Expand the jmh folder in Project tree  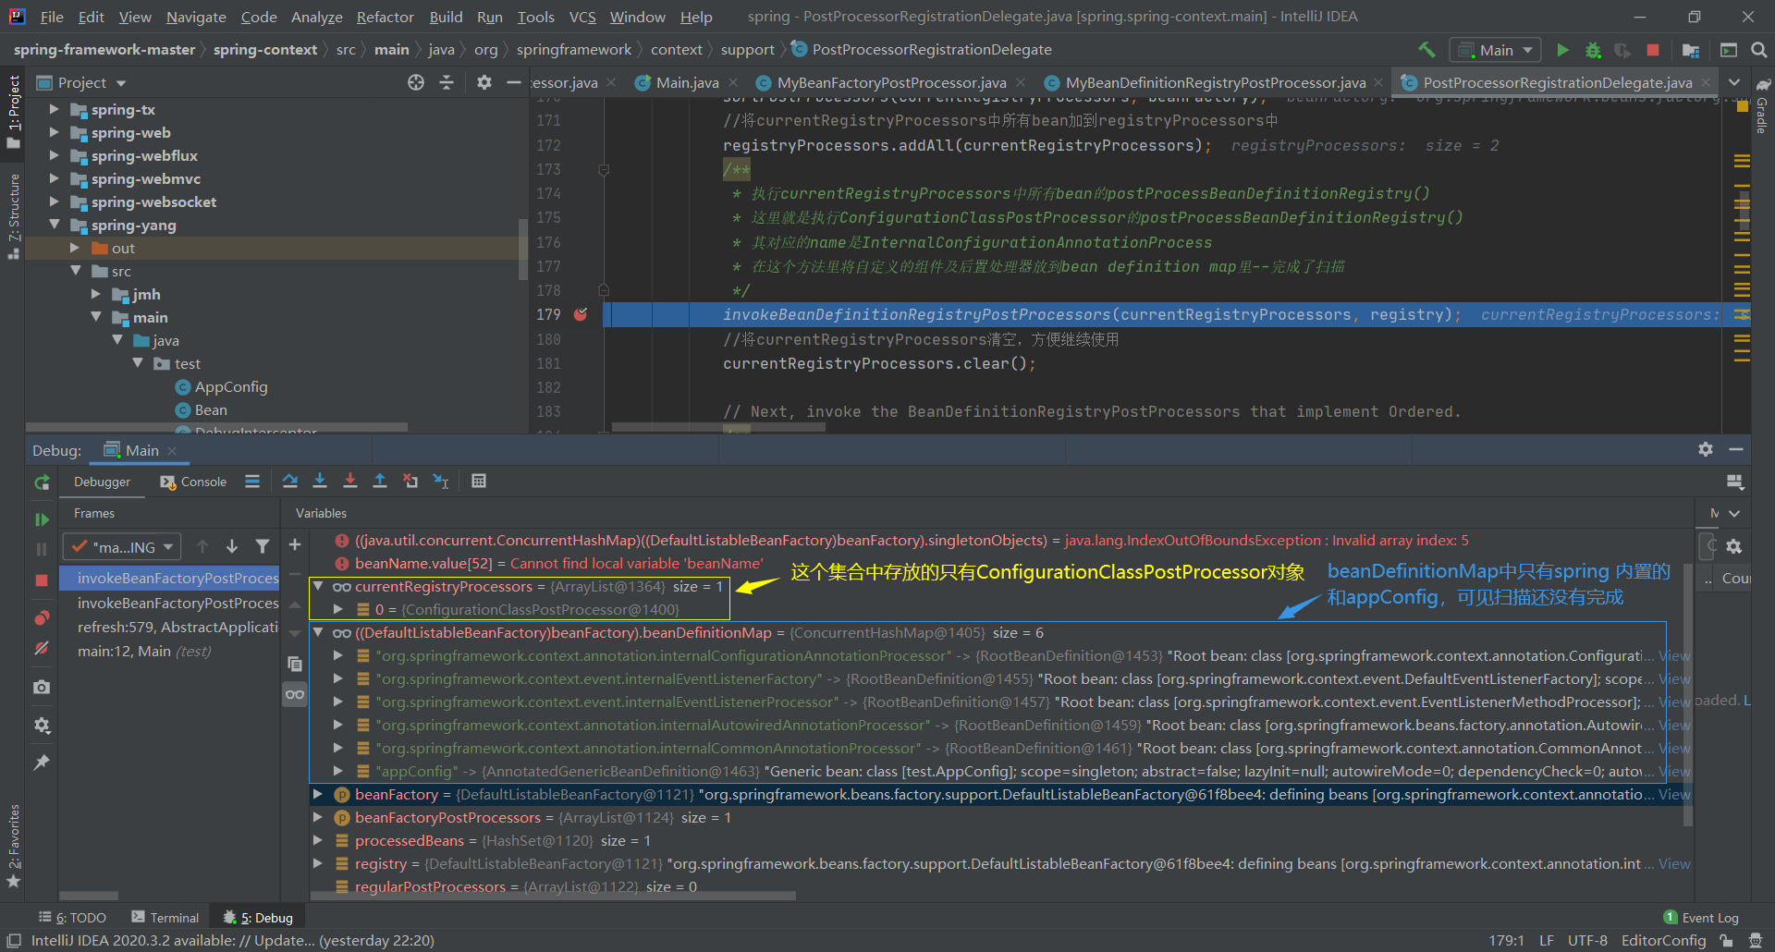pyautogui.click(x=96, y=294)
